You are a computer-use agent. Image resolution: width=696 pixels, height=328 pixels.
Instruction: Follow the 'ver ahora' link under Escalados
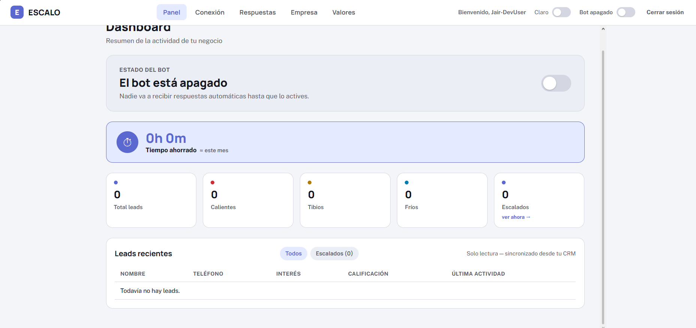click(516, 217)
